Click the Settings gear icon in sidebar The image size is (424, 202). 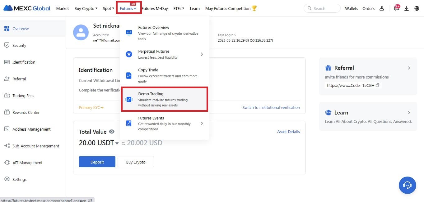7,179
